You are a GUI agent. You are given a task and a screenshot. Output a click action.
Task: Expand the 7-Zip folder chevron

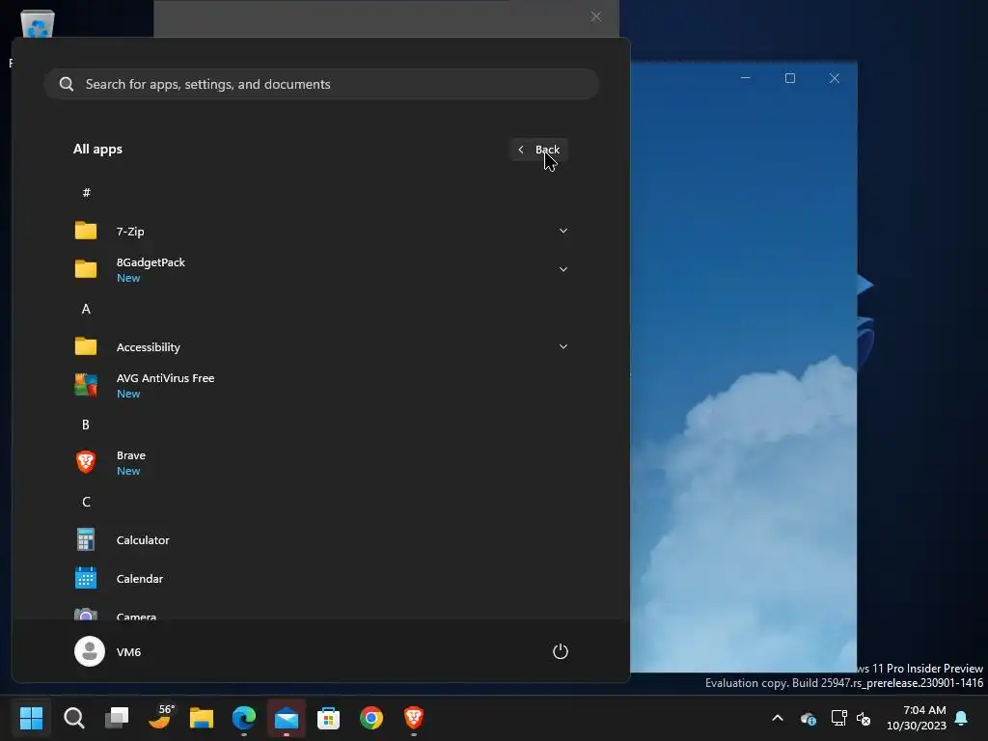click(x=563, y=231)
